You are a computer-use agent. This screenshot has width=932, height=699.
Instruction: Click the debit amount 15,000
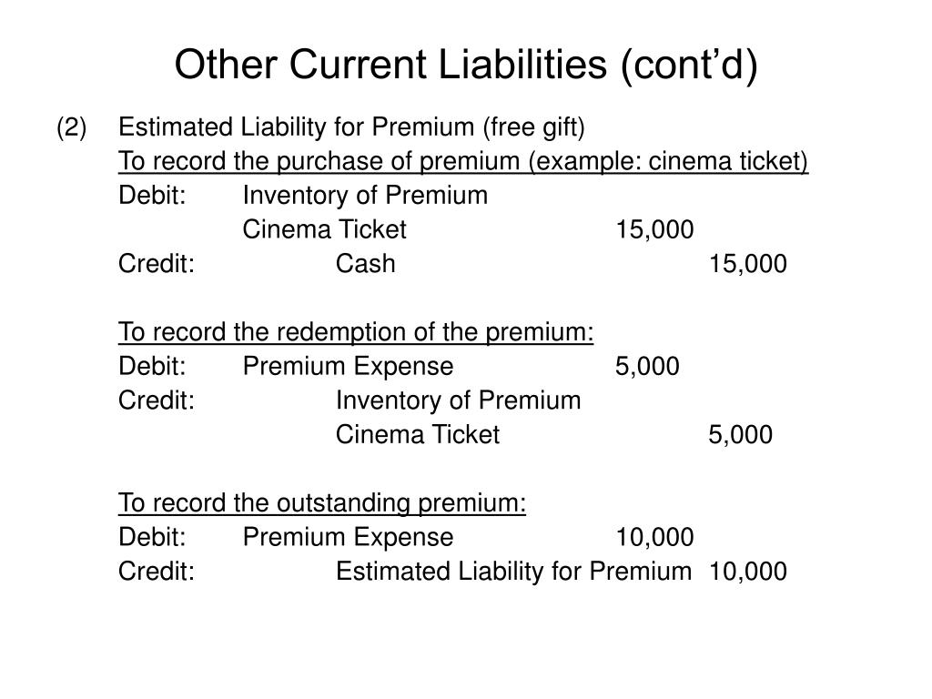(654, 230)
